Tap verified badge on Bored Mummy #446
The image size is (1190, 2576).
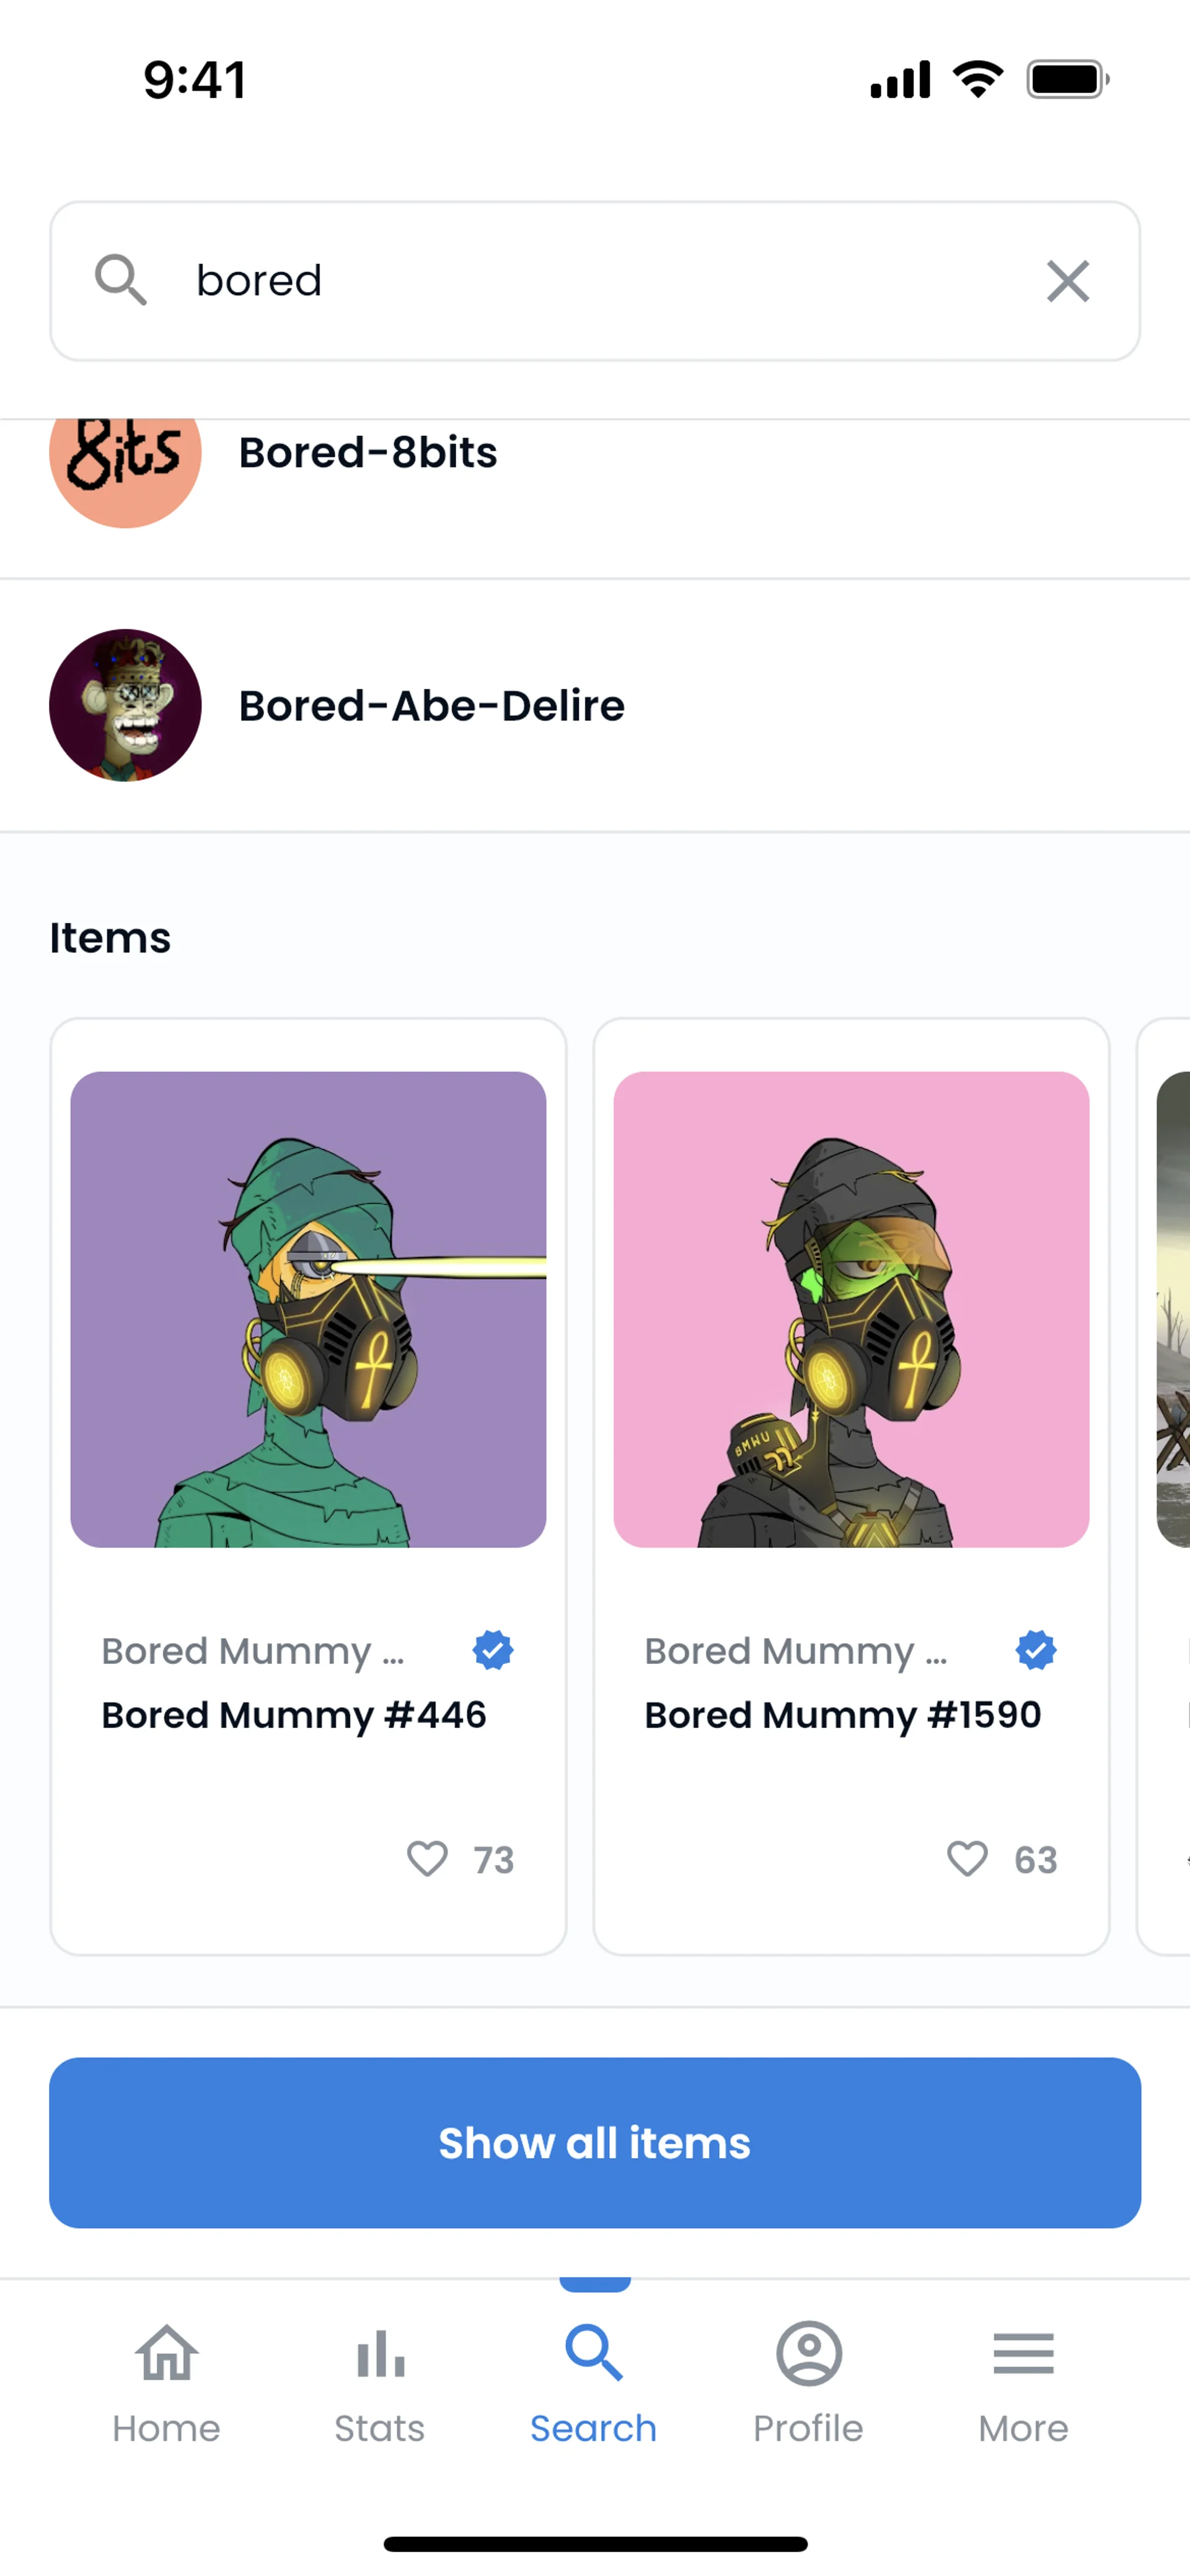click(x=492, y=1651)
